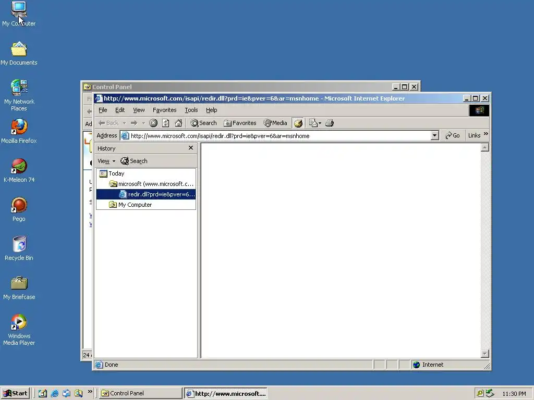Screen dimensions: 534x400
Task: Click the network system tray icon
Action: (490, 393)
